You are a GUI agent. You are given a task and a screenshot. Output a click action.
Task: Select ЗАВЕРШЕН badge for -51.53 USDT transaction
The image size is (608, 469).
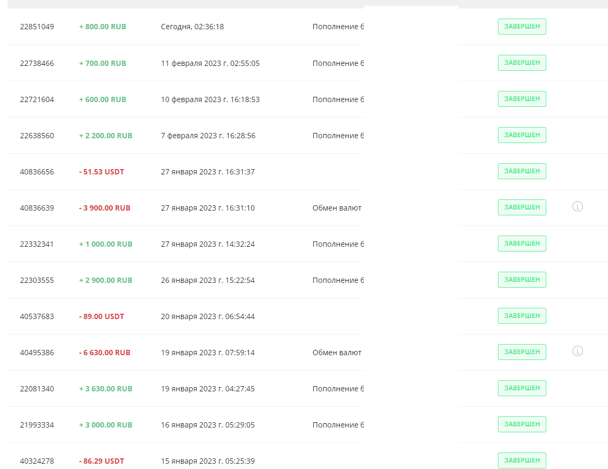tap(521, 171)
